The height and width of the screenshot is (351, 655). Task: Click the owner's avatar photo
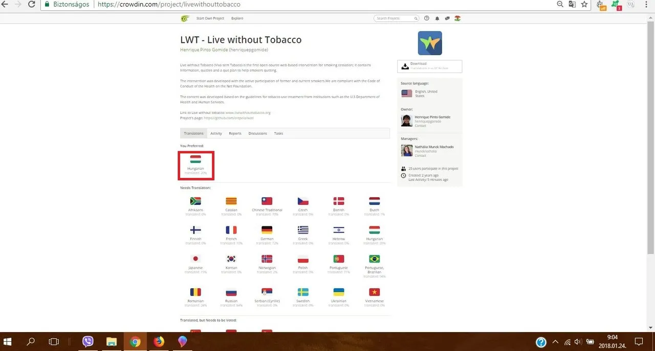[x=407, y=121]
